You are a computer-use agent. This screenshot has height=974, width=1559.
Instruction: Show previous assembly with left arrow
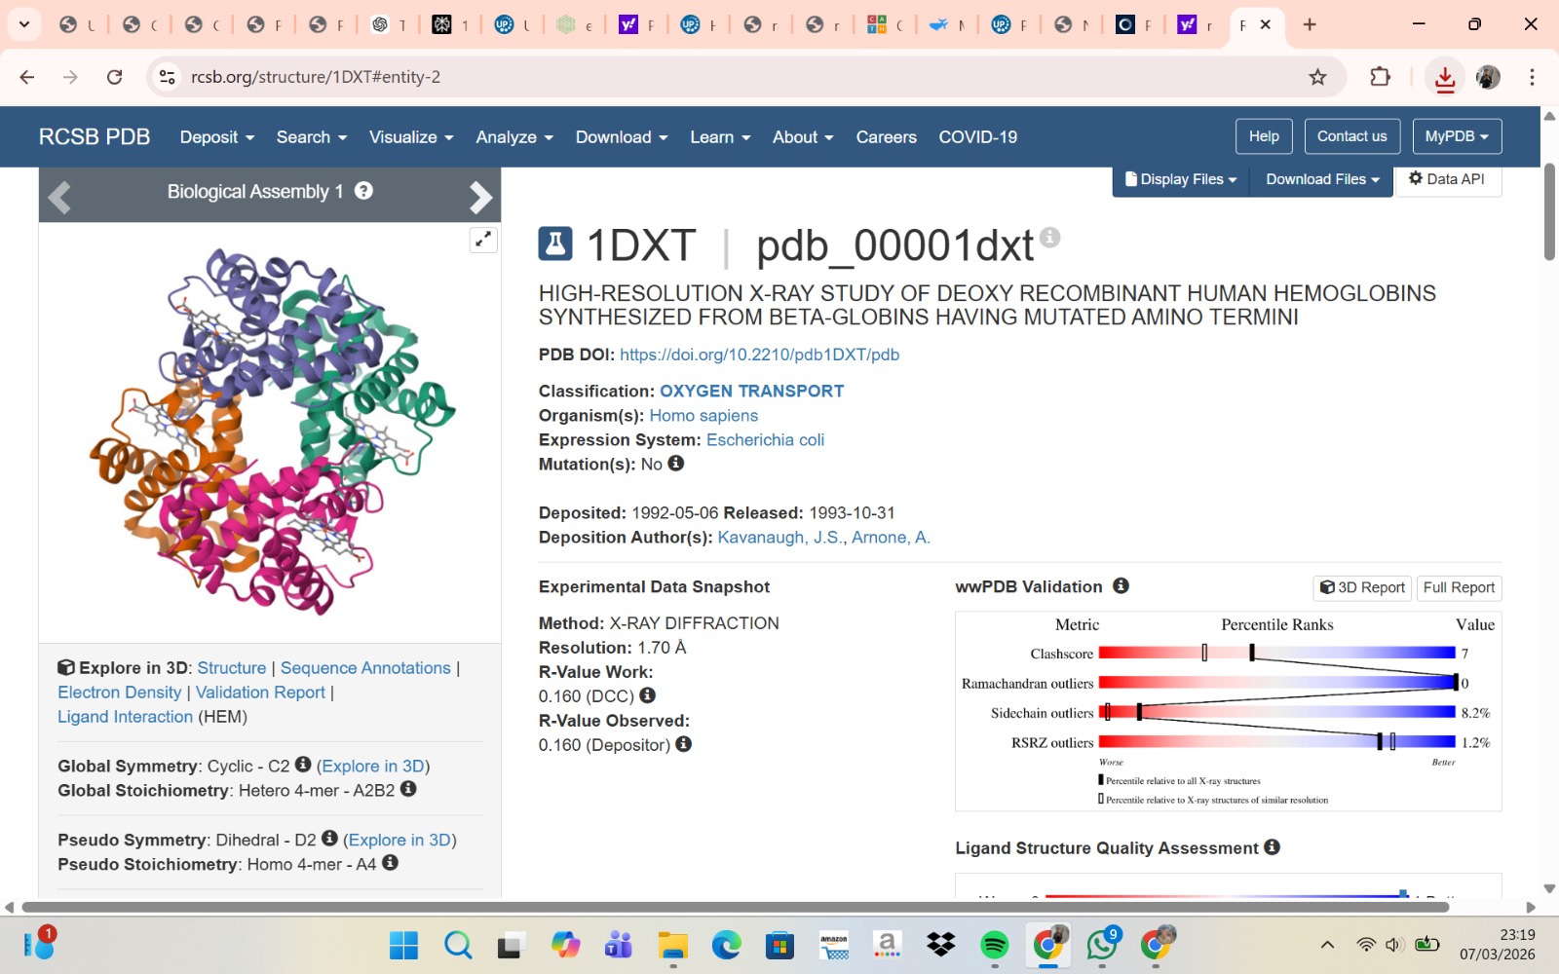click(x=59, y=197)
